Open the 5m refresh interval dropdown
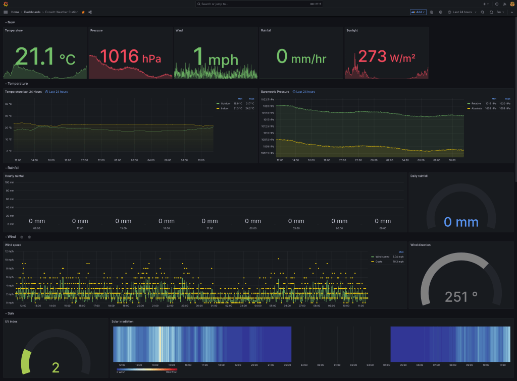Image resolution: width=517 pixels, height=381 pixels. [x=500, y=12]
